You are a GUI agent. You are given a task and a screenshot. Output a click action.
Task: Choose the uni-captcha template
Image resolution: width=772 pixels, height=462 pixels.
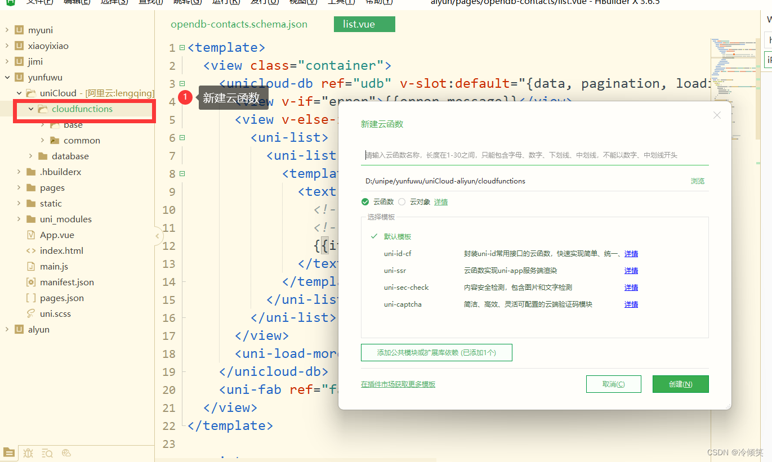(x=403, y=304)
